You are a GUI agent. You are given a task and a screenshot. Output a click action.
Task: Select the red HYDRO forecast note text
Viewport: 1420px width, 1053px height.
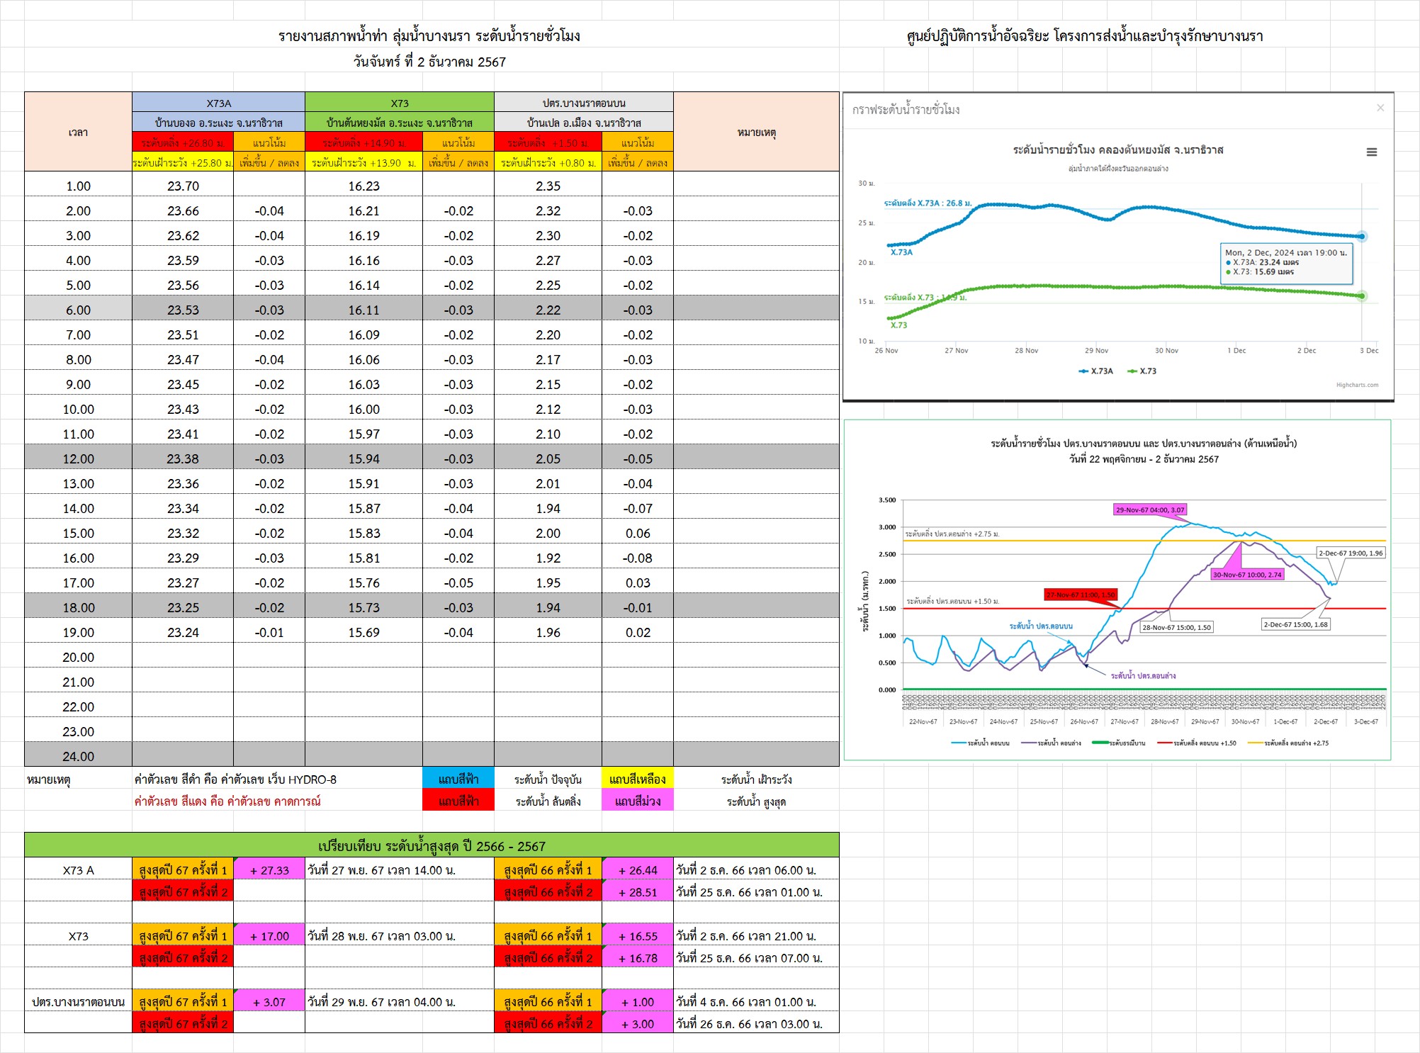point(227,801)
